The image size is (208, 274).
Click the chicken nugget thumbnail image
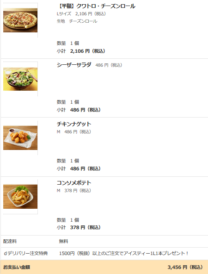20,138
